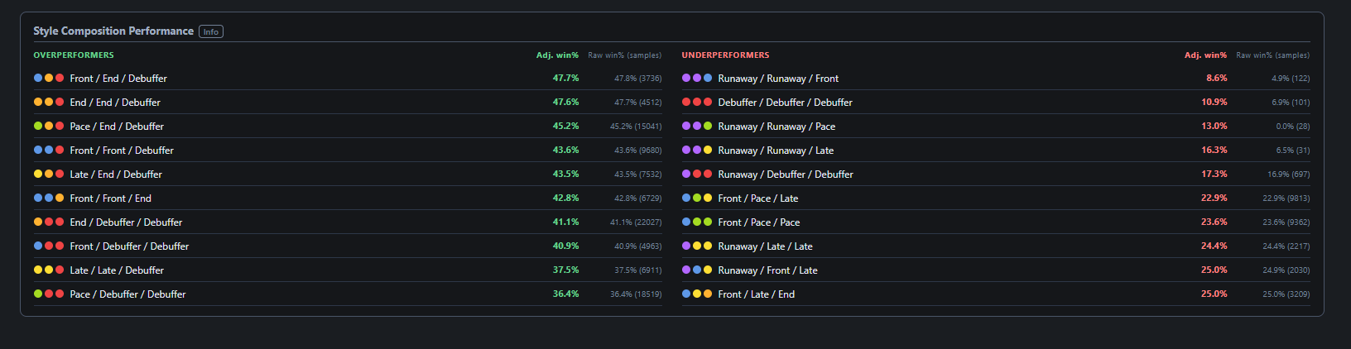This screenshot has height=349, width=1351.
Task: Select the Front / Front / Debuffer row label
Action: click(122, 151)
